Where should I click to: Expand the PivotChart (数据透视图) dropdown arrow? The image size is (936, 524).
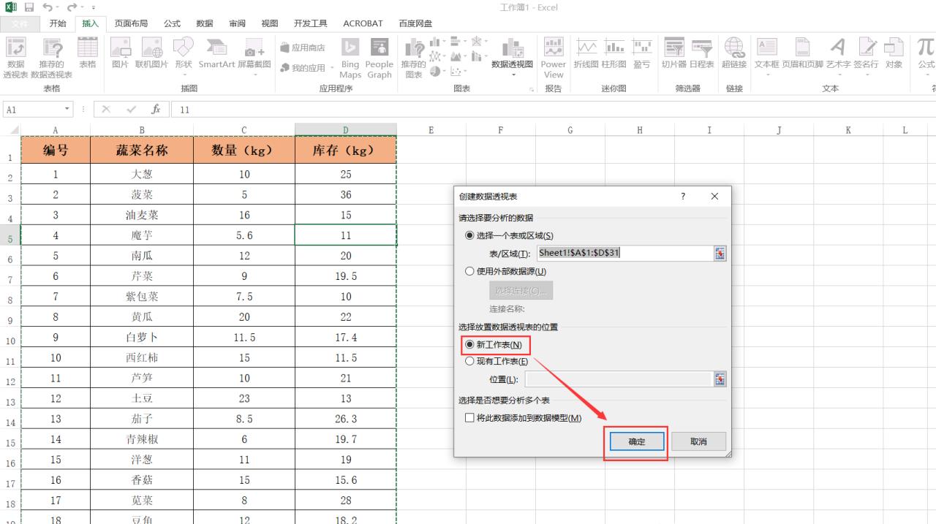point(512,74)
